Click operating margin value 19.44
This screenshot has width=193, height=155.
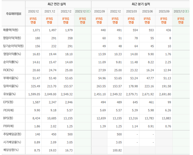[52, 54]
